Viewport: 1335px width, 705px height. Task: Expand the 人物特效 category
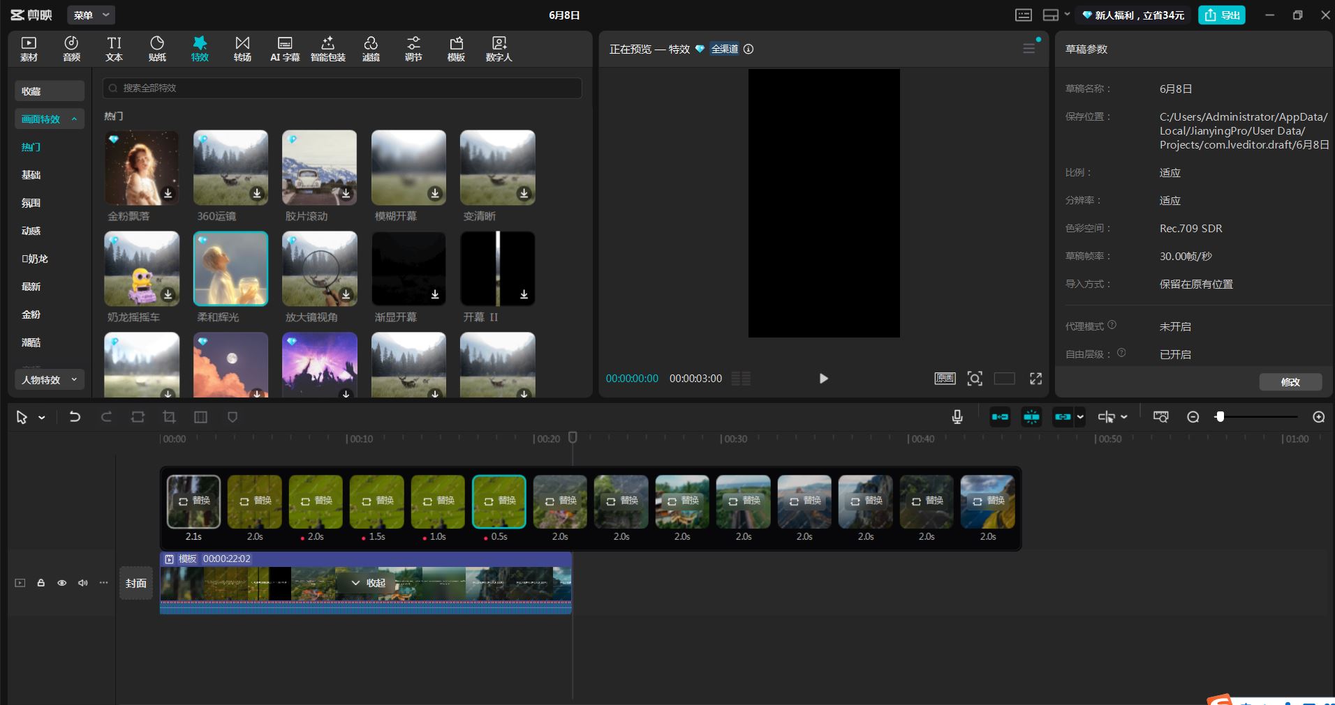click(x=49, y=380)
